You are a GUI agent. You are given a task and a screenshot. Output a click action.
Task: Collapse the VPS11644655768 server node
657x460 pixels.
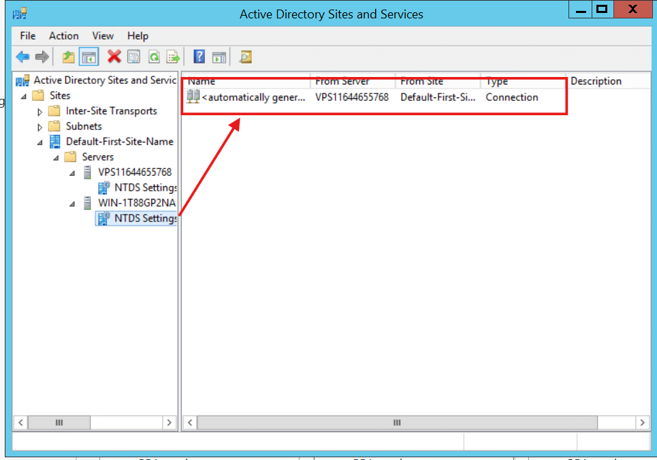(72, 173)
